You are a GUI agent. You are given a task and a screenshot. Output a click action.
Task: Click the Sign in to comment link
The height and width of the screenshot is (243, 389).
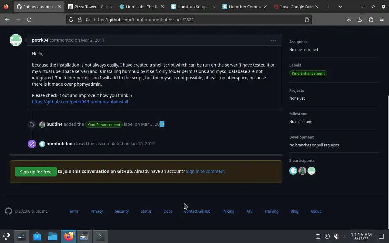click(205, 171)
